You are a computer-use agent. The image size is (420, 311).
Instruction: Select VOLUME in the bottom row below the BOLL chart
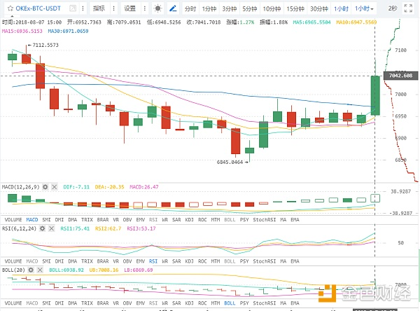[x=13, y=303]
